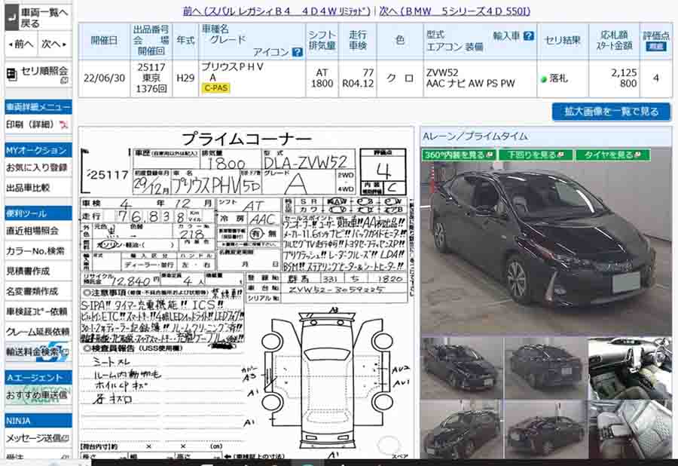
Task: Click the model year H29 cell
Action: pyautogui.click(x=185, y=78)
